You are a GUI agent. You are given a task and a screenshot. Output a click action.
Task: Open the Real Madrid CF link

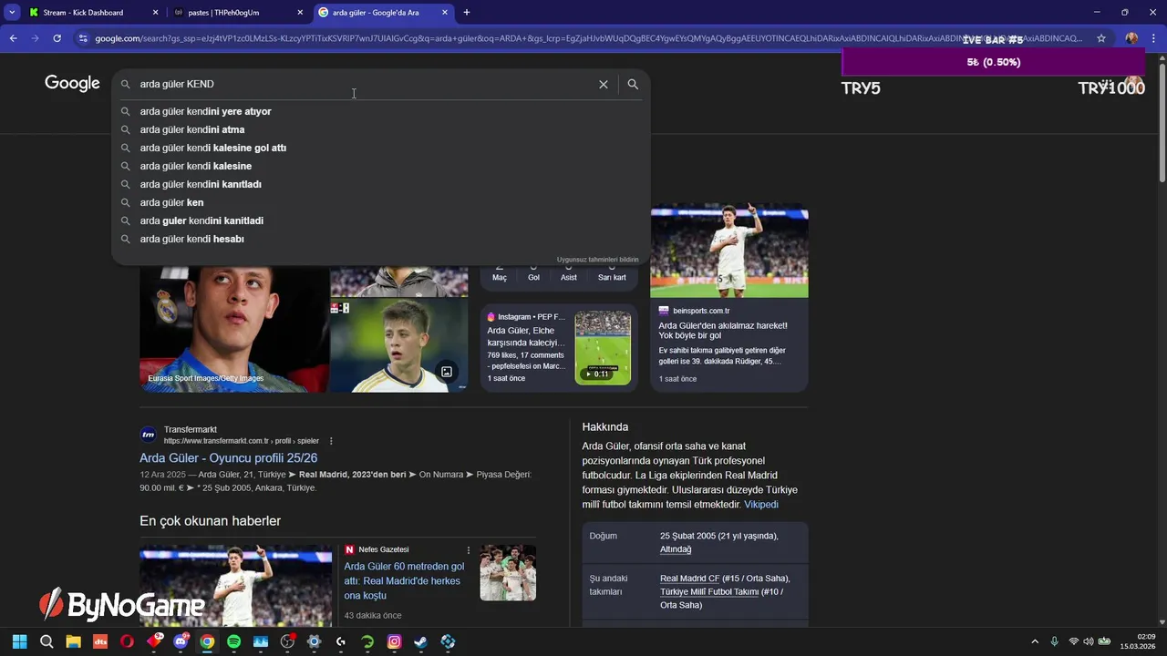689,579
